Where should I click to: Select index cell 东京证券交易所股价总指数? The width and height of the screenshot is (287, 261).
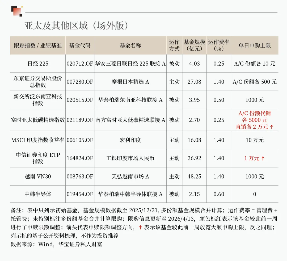[38, 82]
